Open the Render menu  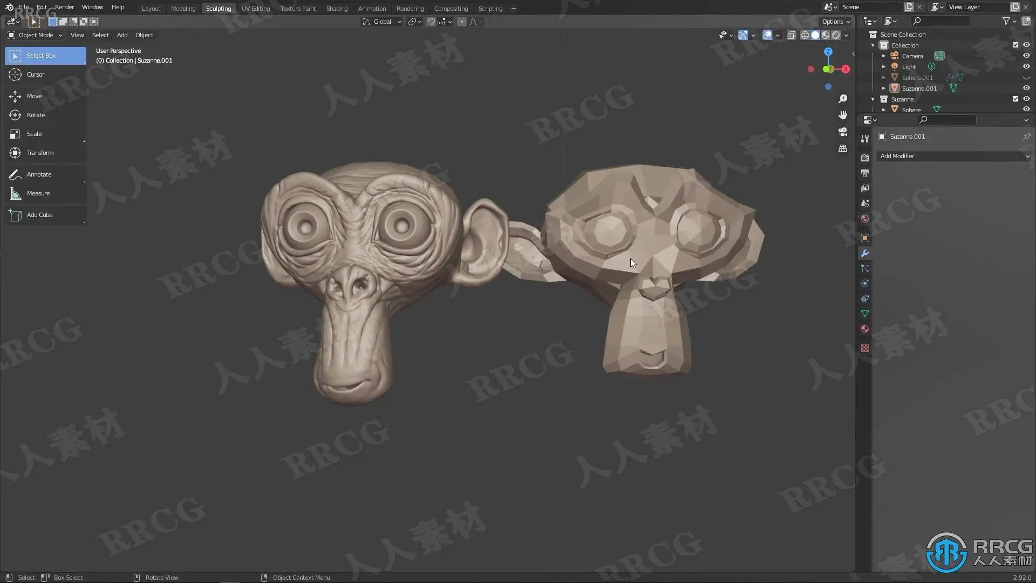(x=64, y=7)
